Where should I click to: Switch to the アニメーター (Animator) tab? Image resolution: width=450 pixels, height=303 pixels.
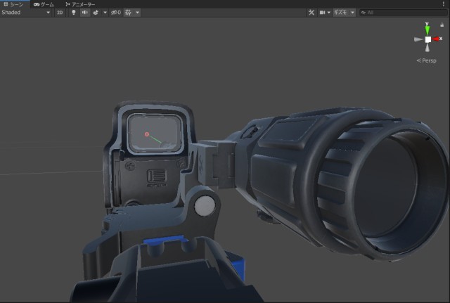[80, 4]
